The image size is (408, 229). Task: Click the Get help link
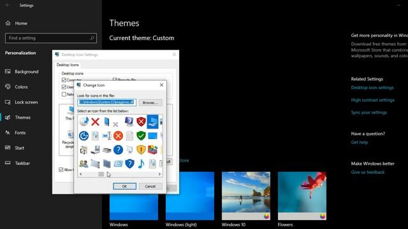click(x=360, y=142)
